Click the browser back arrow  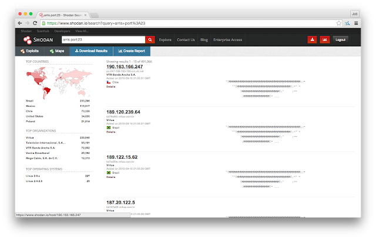[x=20, y=23]
